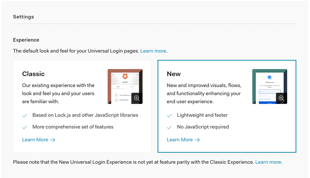
Task: Click the Experience section label
Action: (x=26, y=40)
